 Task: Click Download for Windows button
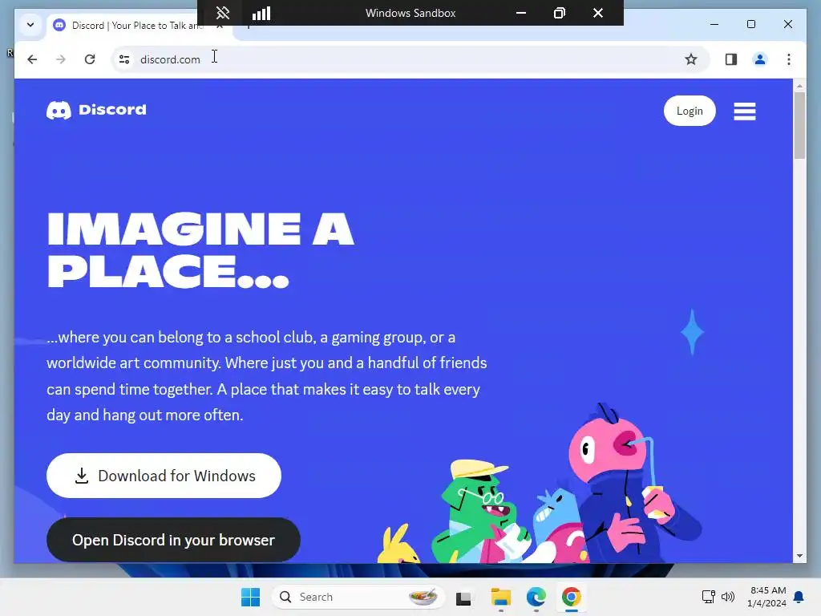click(164, 476)
